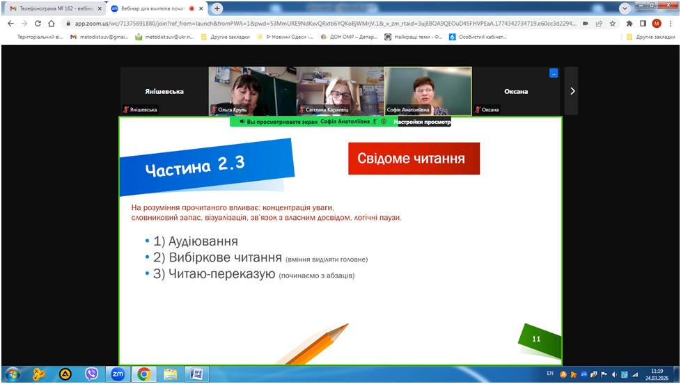Toggle the EN keyboard language indicator
Viewport: 681px width, 384px height.
[550, 374]
